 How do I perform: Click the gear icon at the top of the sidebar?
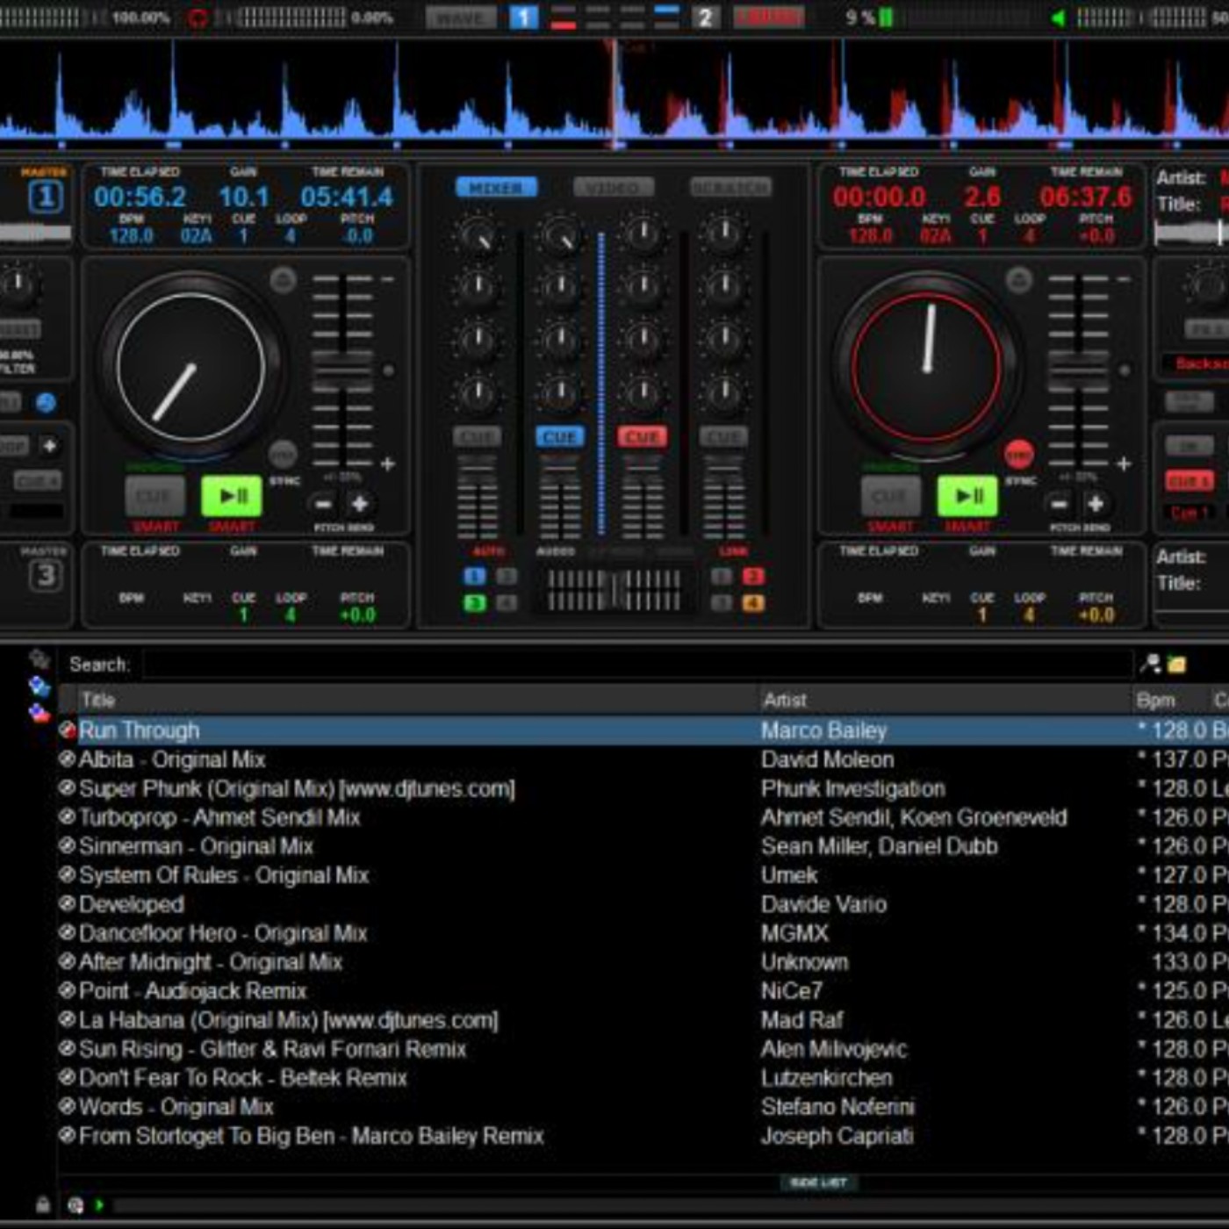coord(39,657)
